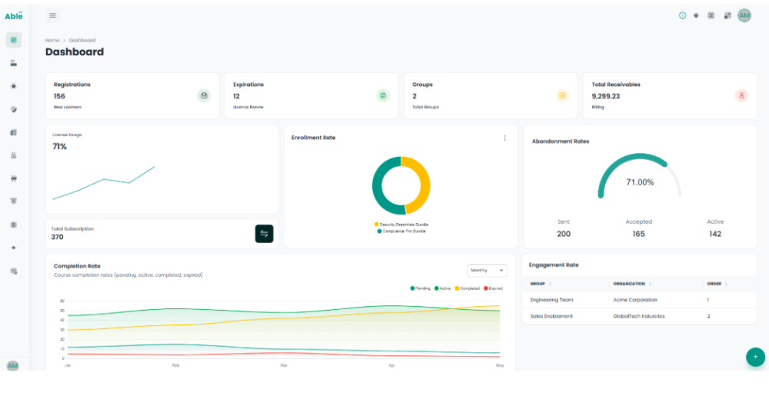Open the AM profile avatar in header

point(744,15)
